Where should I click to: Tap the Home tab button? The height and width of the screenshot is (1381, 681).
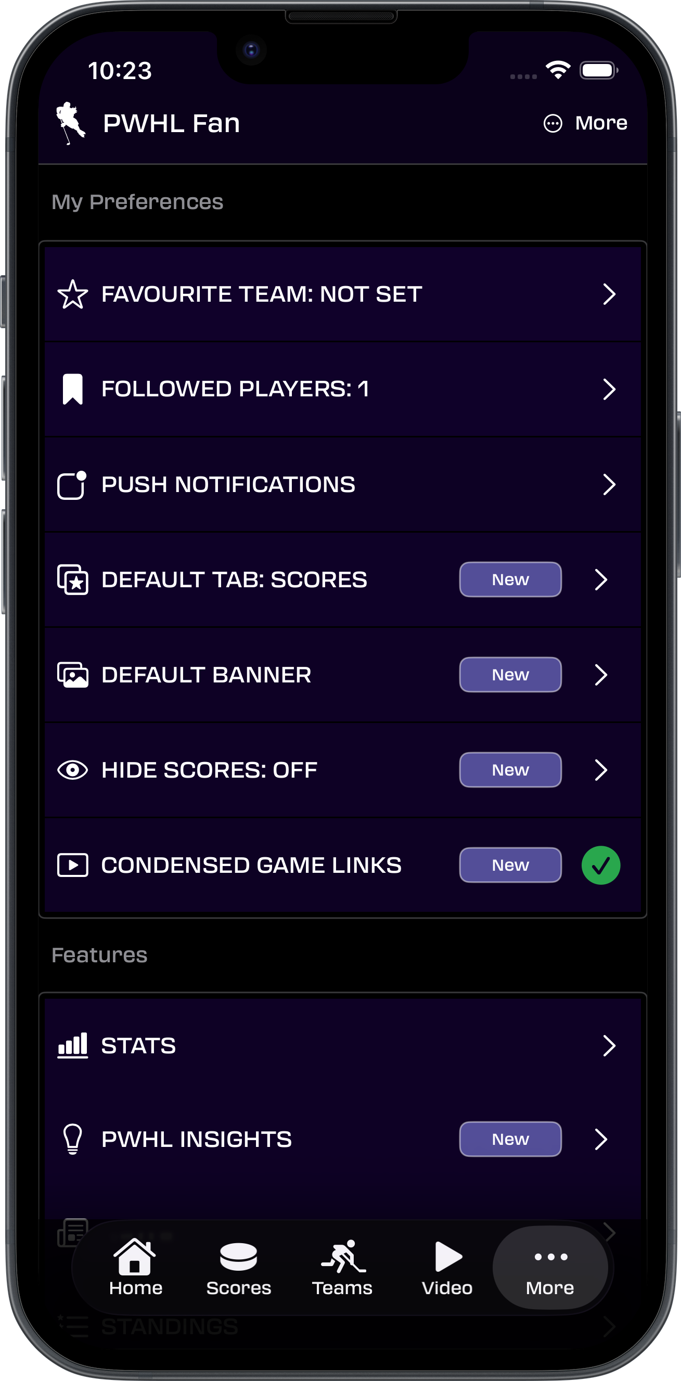pyautogui.click(x=135, y=1268)
